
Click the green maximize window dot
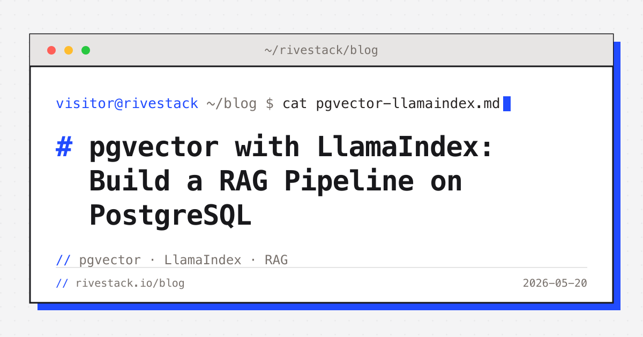click(86, 50)
